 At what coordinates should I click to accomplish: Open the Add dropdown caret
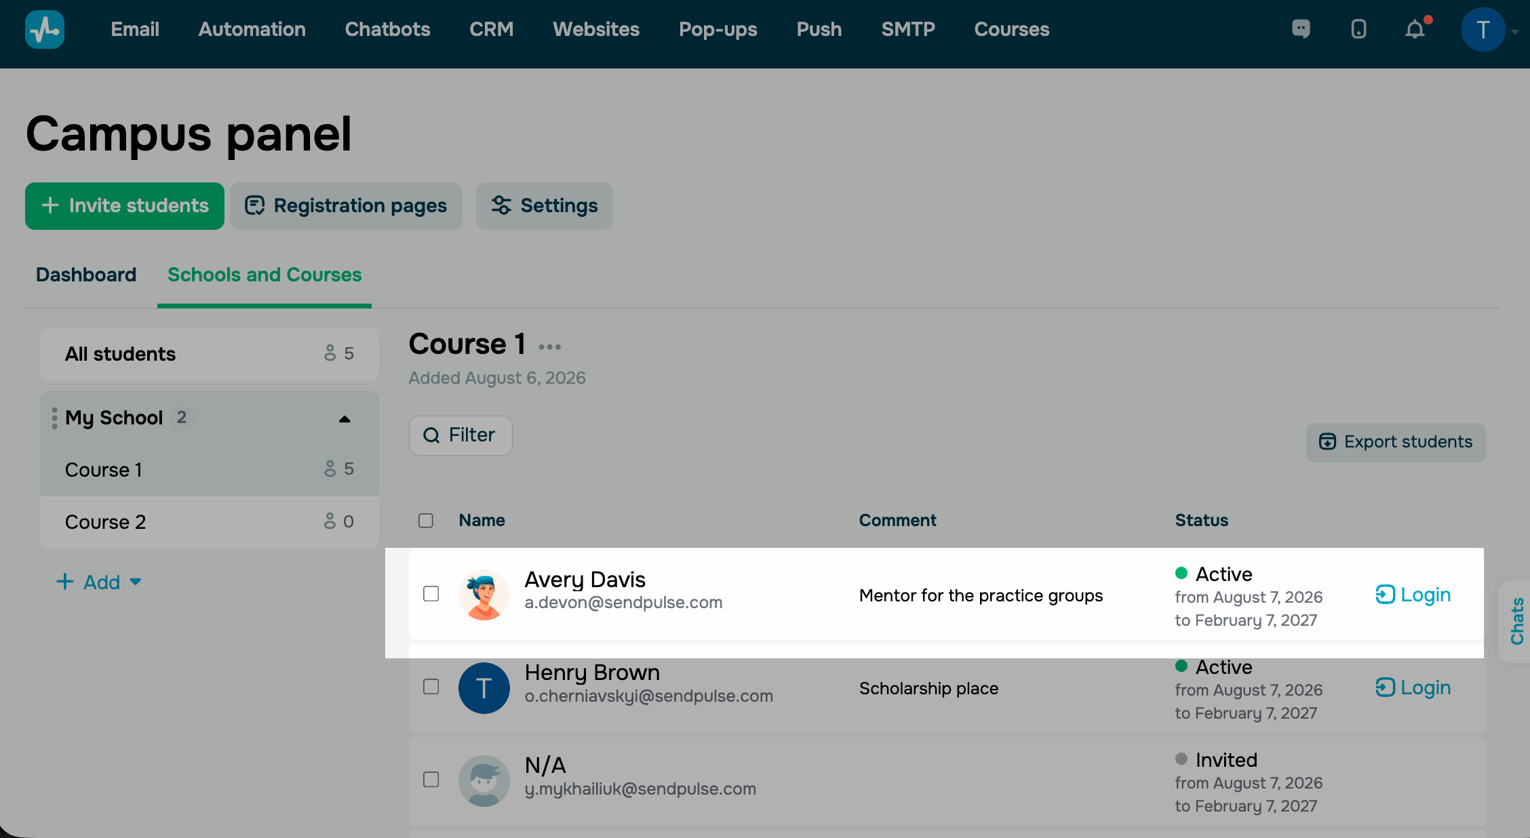[x=136, y=582]
